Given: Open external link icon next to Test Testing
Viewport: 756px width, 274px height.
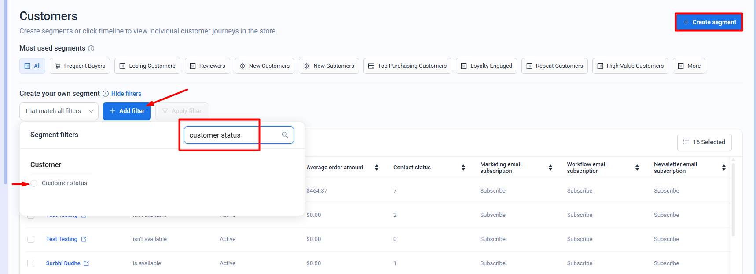Looking at the screenshot, I should (84, 239).
